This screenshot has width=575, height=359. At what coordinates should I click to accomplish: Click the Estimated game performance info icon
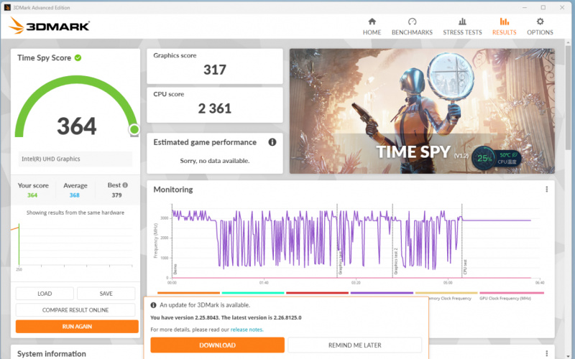coord(272,142)
